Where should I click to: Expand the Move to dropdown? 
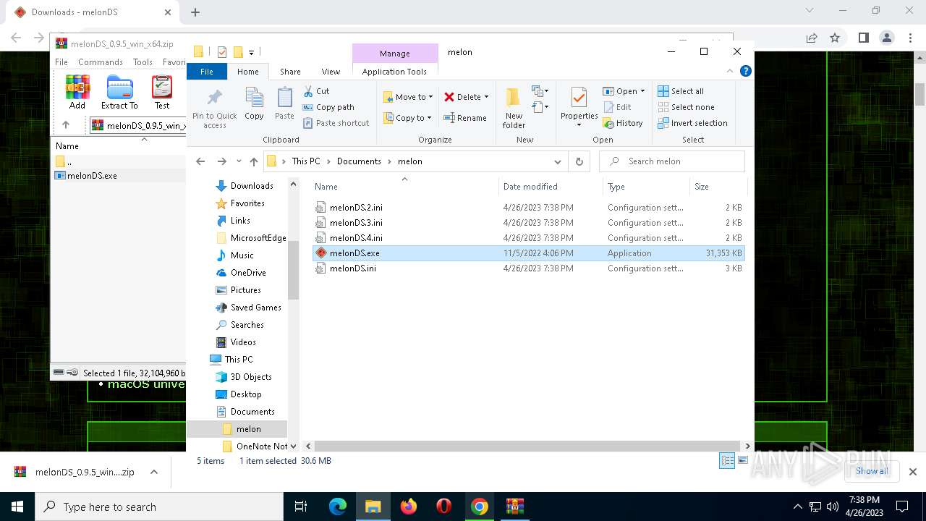pyautogui.click(x=430, y=97)
